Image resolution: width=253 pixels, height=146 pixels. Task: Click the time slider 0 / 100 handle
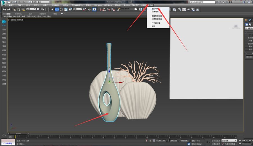pos(18,134)
